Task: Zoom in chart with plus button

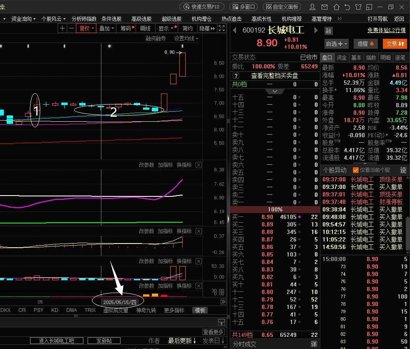Action: tap(62, 28)
